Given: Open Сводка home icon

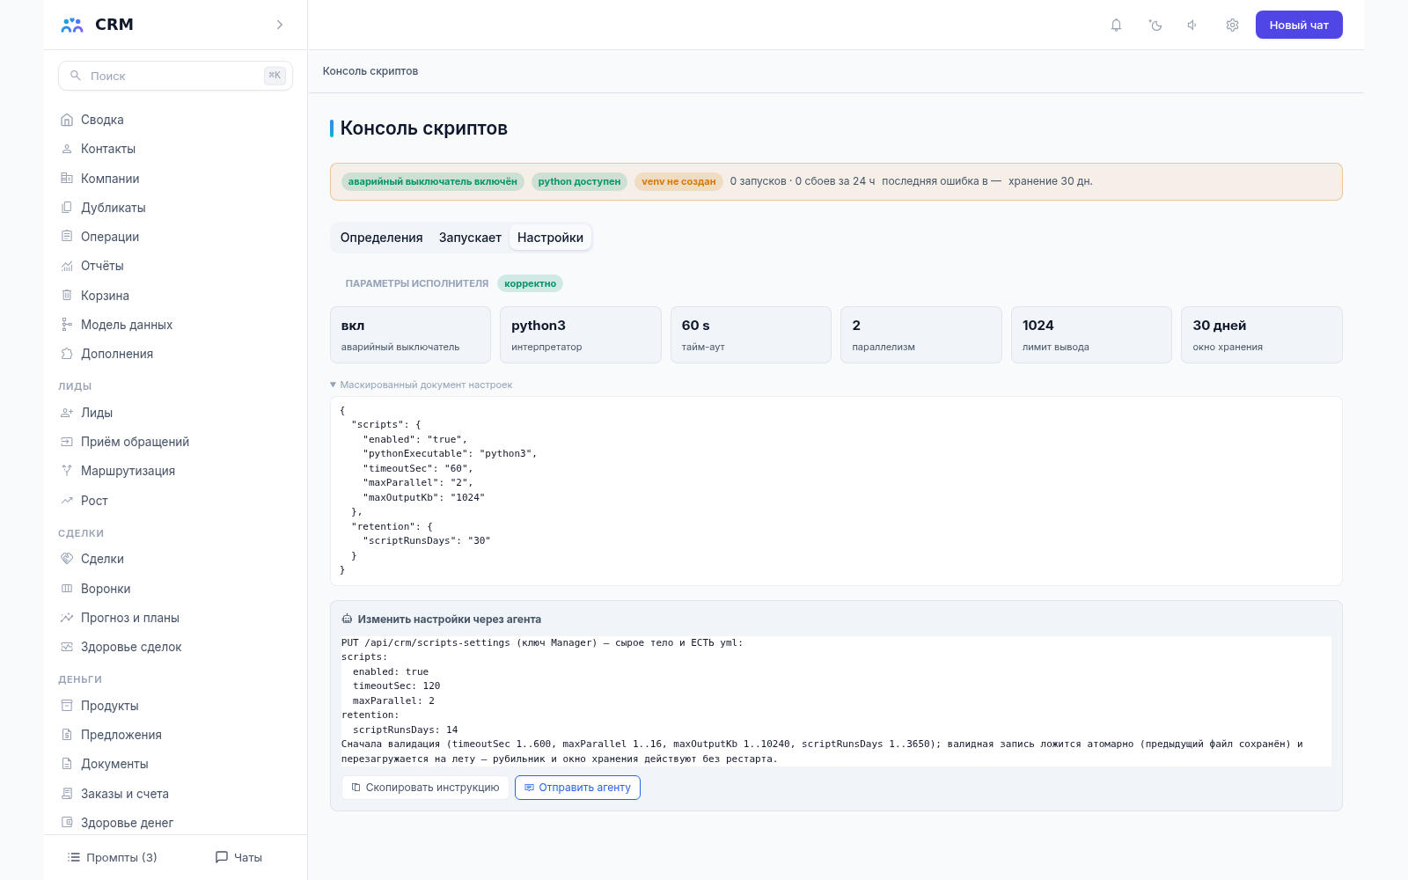Looking at the screenshot, I should [67, 120].
